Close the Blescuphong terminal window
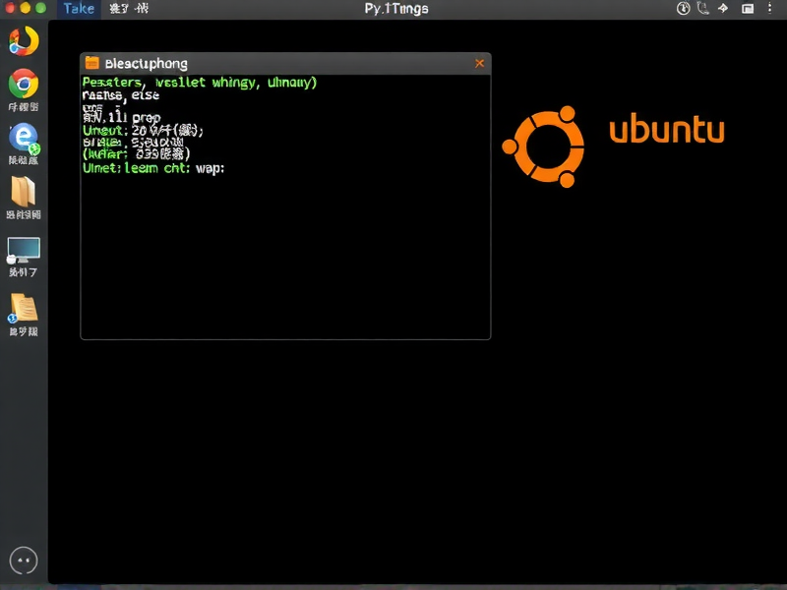The height and width of the screenshot is (590, 787). click(x=479, y=62)
